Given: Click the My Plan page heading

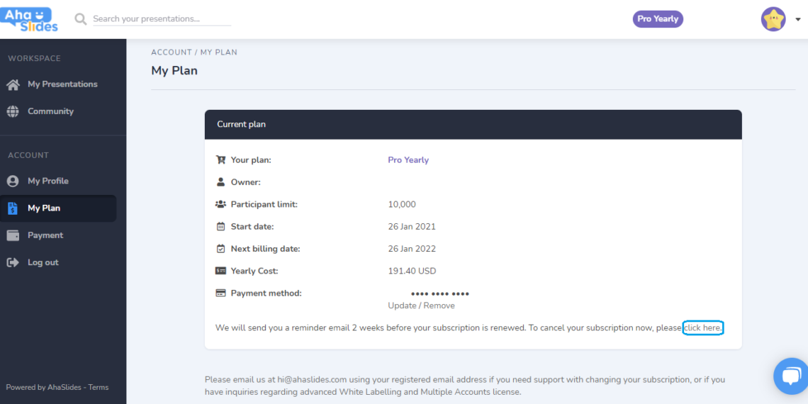Looking at the screenshot, I should 174,71.
